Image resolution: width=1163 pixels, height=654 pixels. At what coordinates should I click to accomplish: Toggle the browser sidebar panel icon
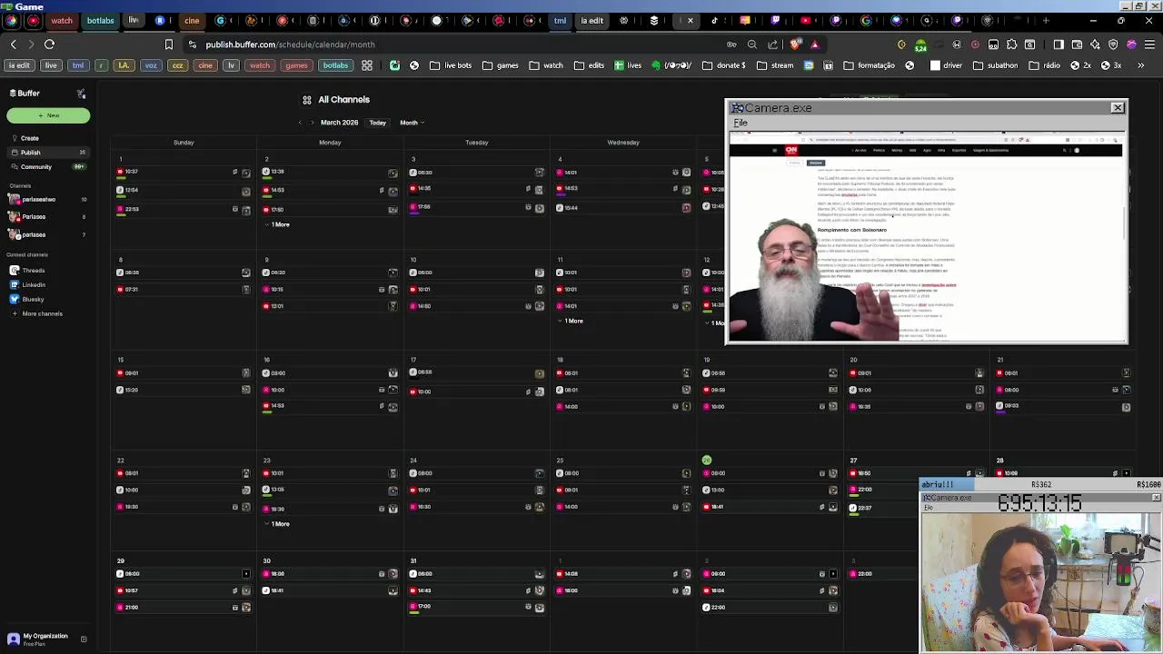(x=1059, y=45)
